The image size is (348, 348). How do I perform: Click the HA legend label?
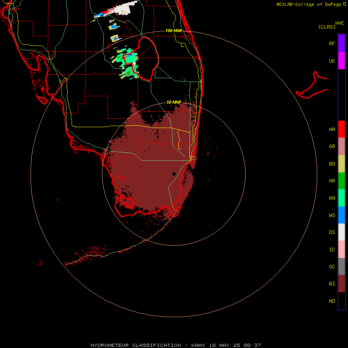coord(332,129)
